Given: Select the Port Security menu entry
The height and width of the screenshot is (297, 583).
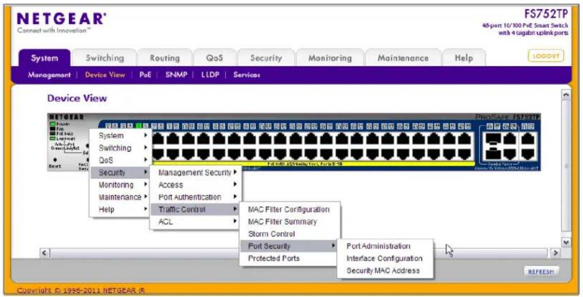Looking at the screenshot, I should pyautogui.click(x=289, y=246).
